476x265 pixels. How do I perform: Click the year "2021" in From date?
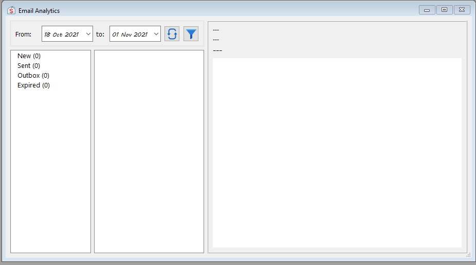pyautogui.click(x=71, y=34)
